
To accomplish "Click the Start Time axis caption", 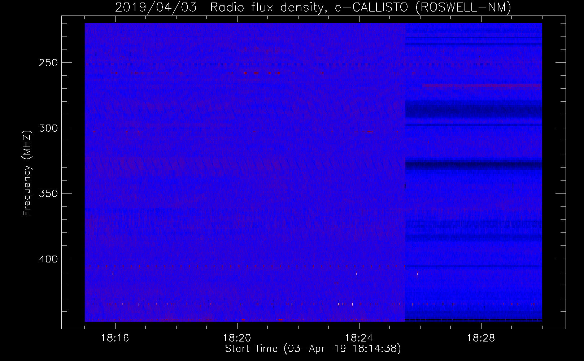I will pyautogui.click(x=313, y=349).
